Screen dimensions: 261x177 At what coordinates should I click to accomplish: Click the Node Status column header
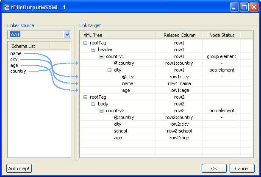click(221, 35)
